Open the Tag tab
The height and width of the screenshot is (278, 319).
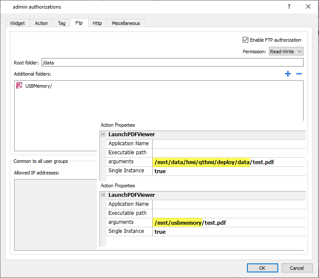62,23
